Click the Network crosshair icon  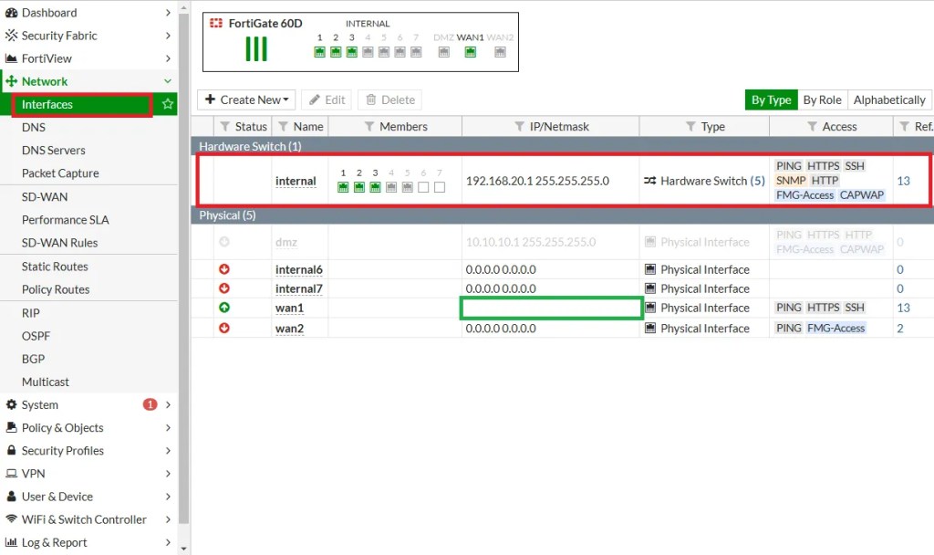(x=11, y=81)
